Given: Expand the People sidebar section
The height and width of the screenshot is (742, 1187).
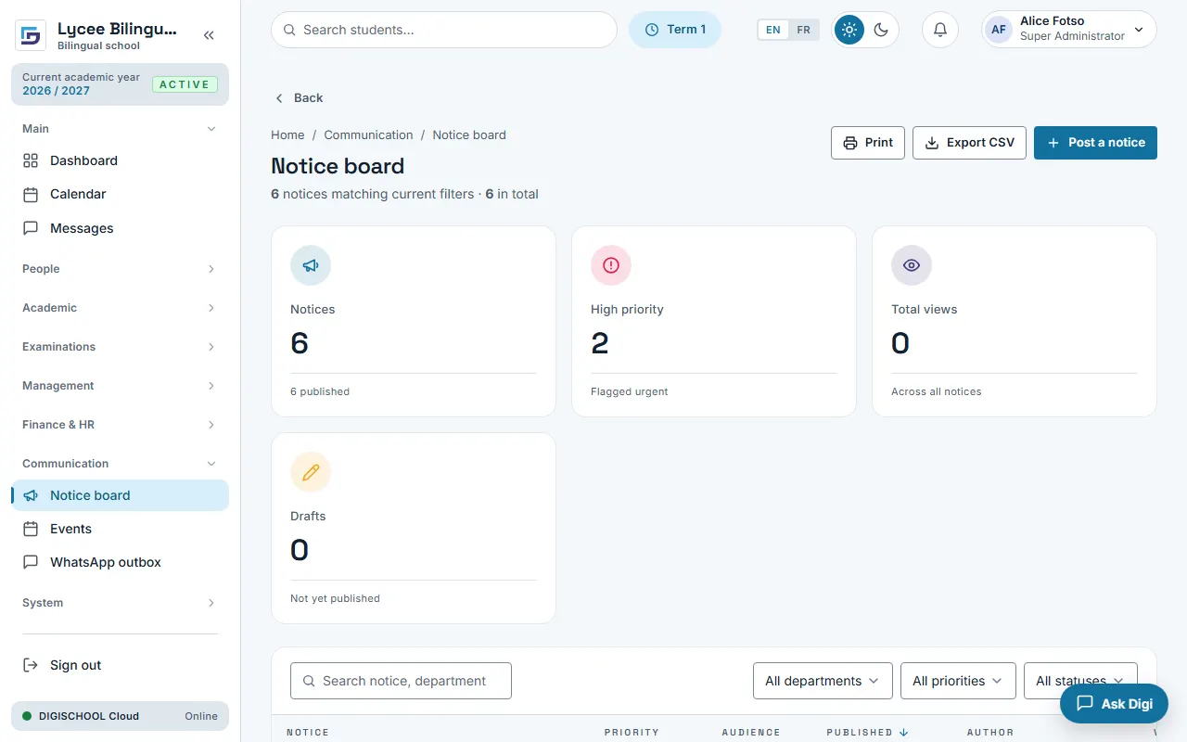Looking at the screenshot, I should (120, 269).
